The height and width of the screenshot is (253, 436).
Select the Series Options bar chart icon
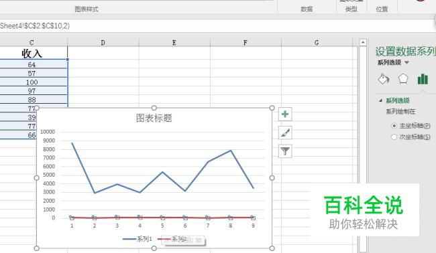coord(423,79)
